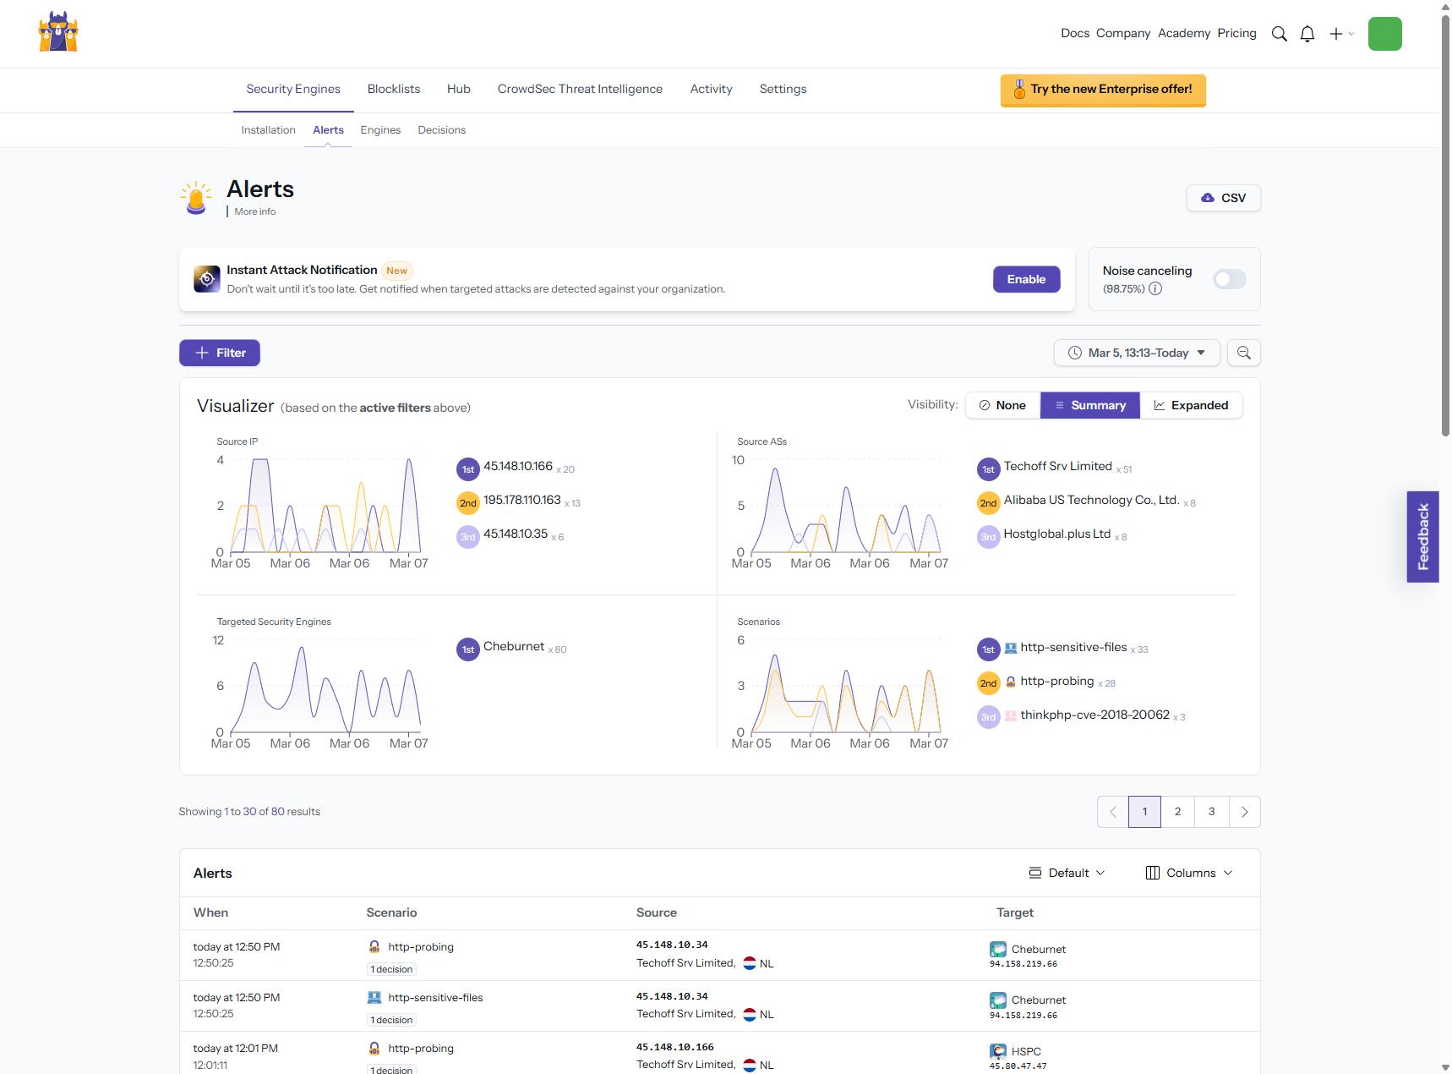Viewport: 1452px width, 1074px height.
Task: Click the 3rd rank badge for 45.148.10.35
Action: coord(468,537)
